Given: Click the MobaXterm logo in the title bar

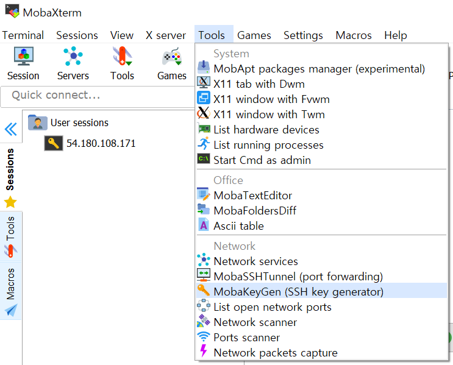Looking at the screenshot, I should (12, 11).
